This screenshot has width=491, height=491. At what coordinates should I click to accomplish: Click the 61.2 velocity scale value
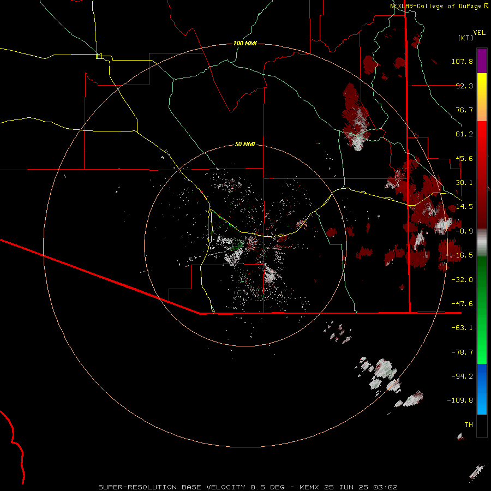click(x=464, y=134)
